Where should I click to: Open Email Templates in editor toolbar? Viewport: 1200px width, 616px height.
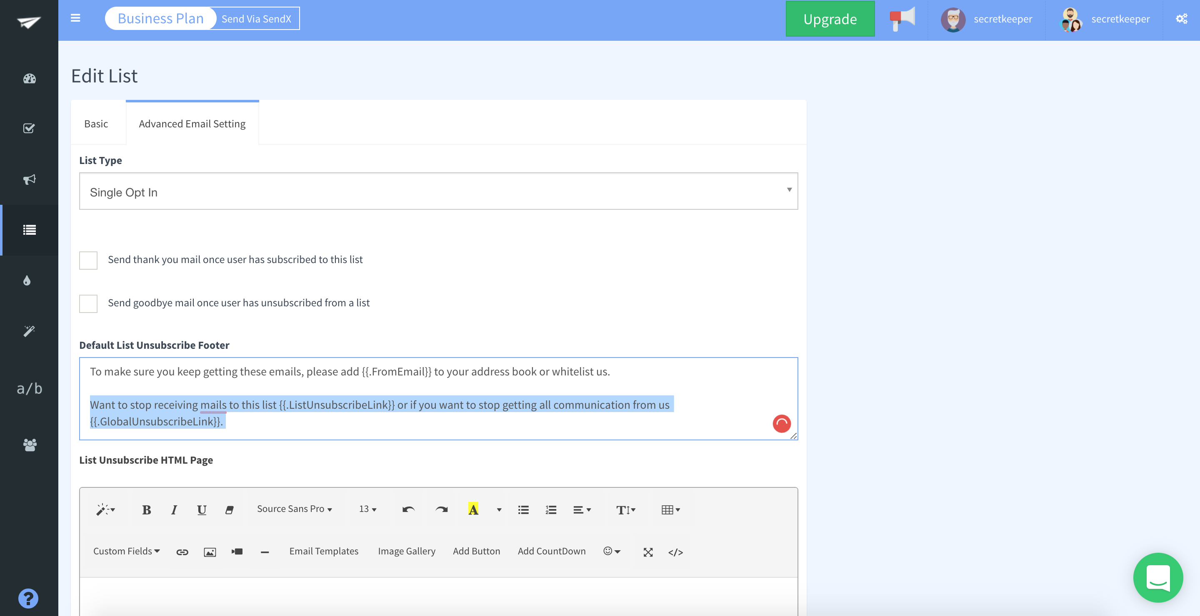tap(324, 551)
